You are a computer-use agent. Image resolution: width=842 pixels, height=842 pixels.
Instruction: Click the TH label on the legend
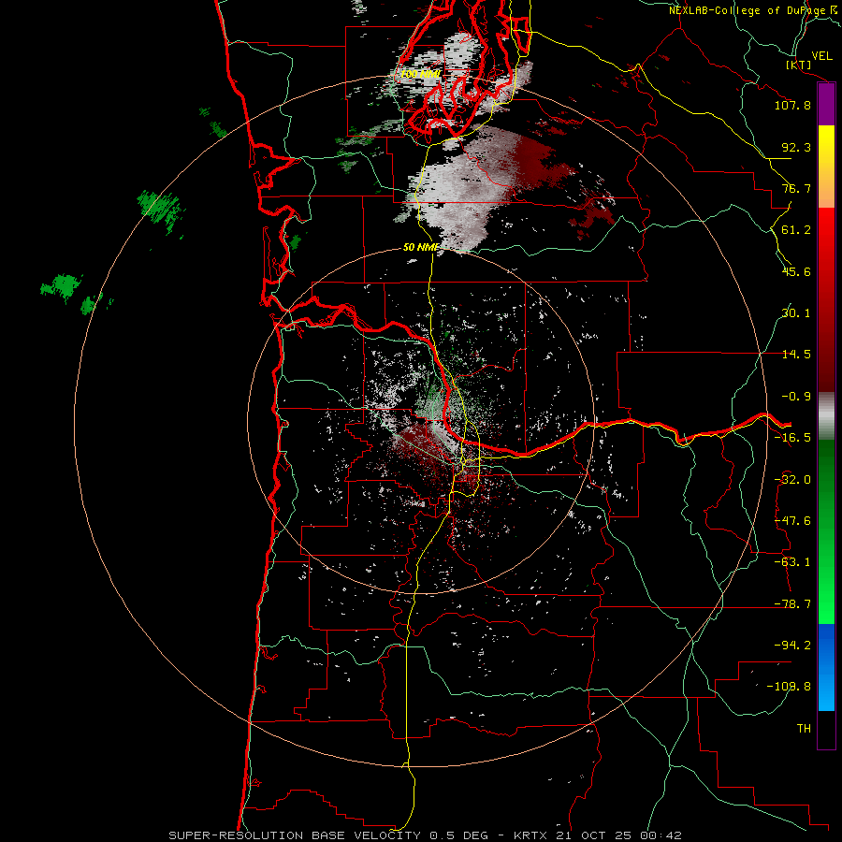[x=804, y=729]
